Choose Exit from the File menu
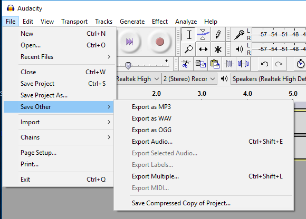Viewport: 306px width, 219px height. click(59, 180)
